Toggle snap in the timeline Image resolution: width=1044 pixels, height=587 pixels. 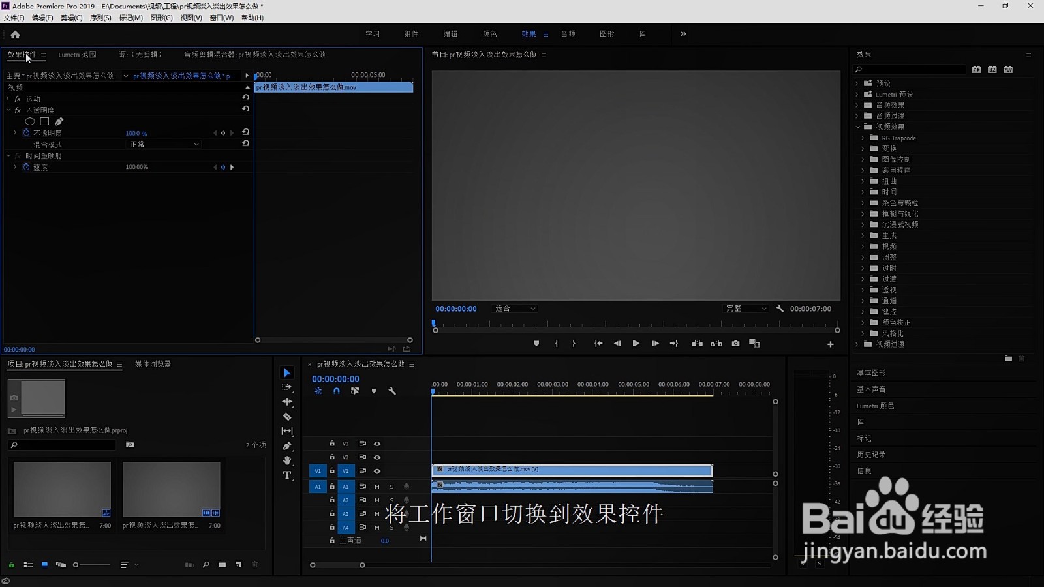pos(337,391)
